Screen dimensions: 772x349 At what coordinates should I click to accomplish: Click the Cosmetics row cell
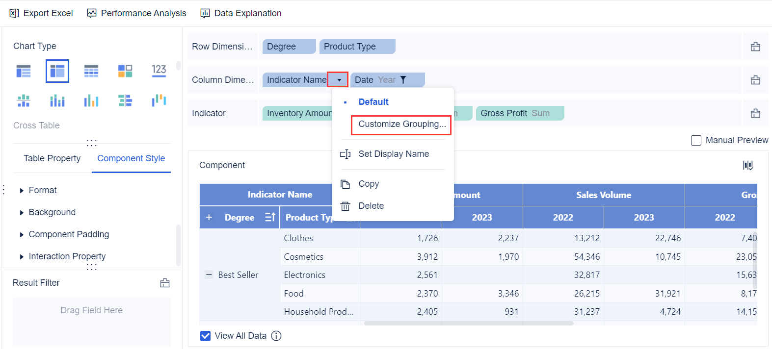coord(320,257)
